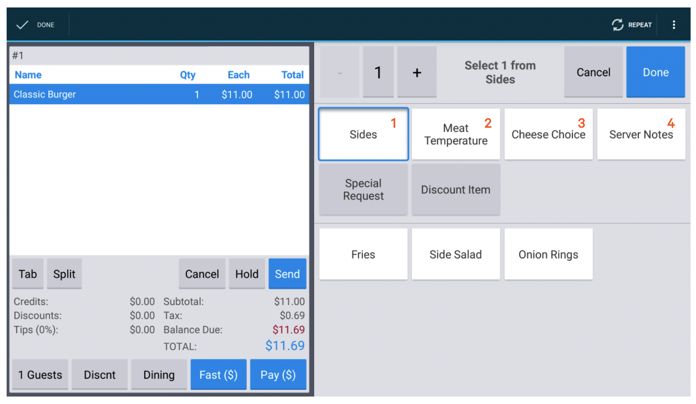Open Pay ($) to settle the bill
Viewport: 696px width, 404px height.
pos(278,374)
